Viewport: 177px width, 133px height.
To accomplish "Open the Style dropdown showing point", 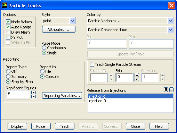I will [59, 21].
